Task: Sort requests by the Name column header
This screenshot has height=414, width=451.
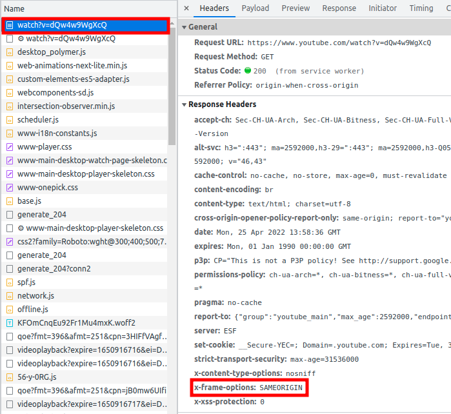Action: pos(14,9)
